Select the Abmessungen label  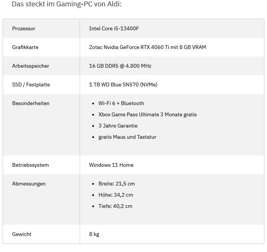click(29, 184)
